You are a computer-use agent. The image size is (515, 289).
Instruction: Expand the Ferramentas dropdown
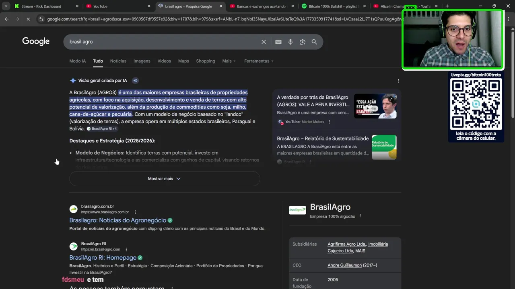259,61
